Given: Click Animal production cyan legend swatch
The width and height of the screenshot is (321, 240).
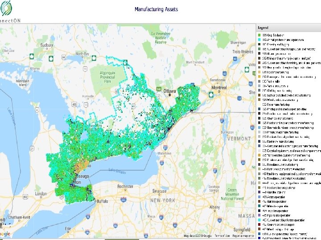Looking at the screenshot, I should pos(259,40).
